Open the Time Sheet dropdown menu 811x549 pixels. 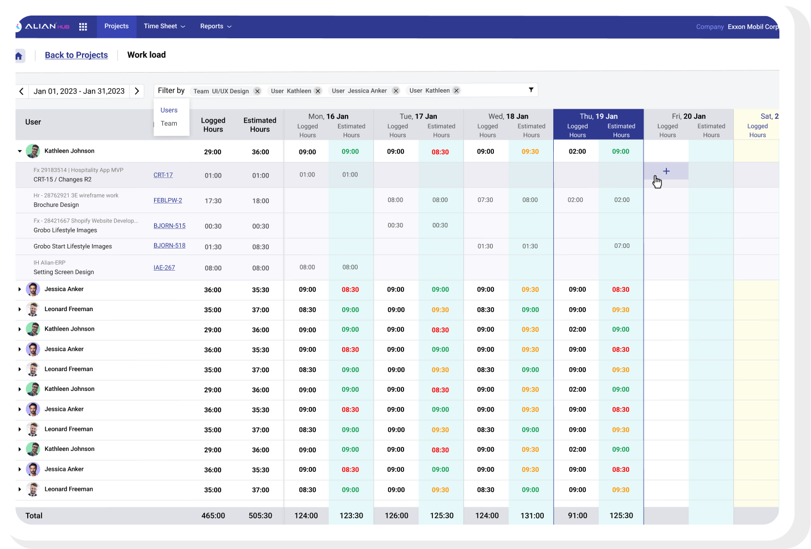pyautogui.click(x=164, y=26)
